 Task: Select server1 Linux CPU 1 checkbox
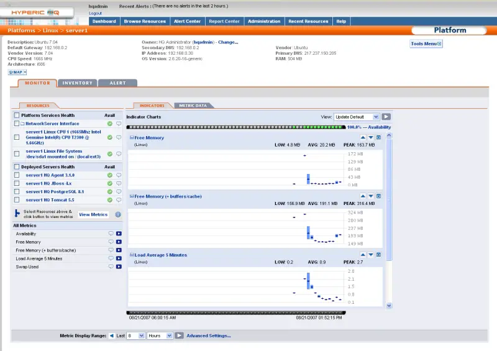point(17,137)
